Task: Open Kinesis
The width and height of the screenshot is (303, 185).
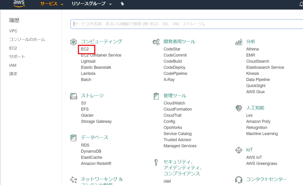Action: click(253, 73)
